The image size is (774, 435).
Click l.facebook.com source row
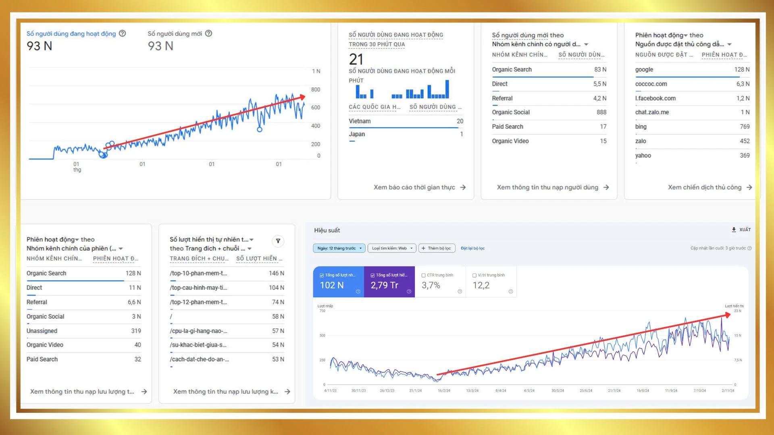692,98
